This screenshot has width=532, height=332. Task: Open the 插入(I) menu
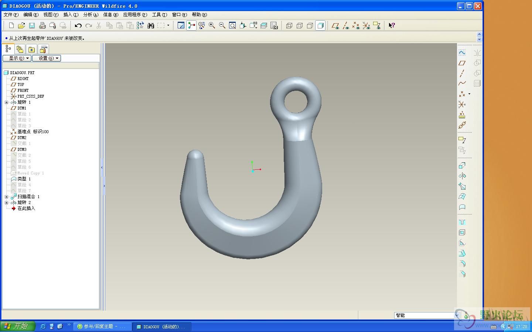(71, 15)
